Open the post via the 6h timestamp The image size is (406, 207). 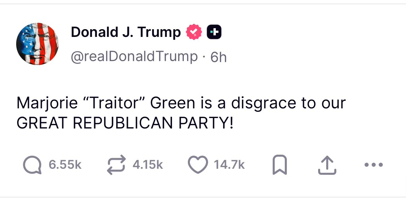(x=218, y=57)
